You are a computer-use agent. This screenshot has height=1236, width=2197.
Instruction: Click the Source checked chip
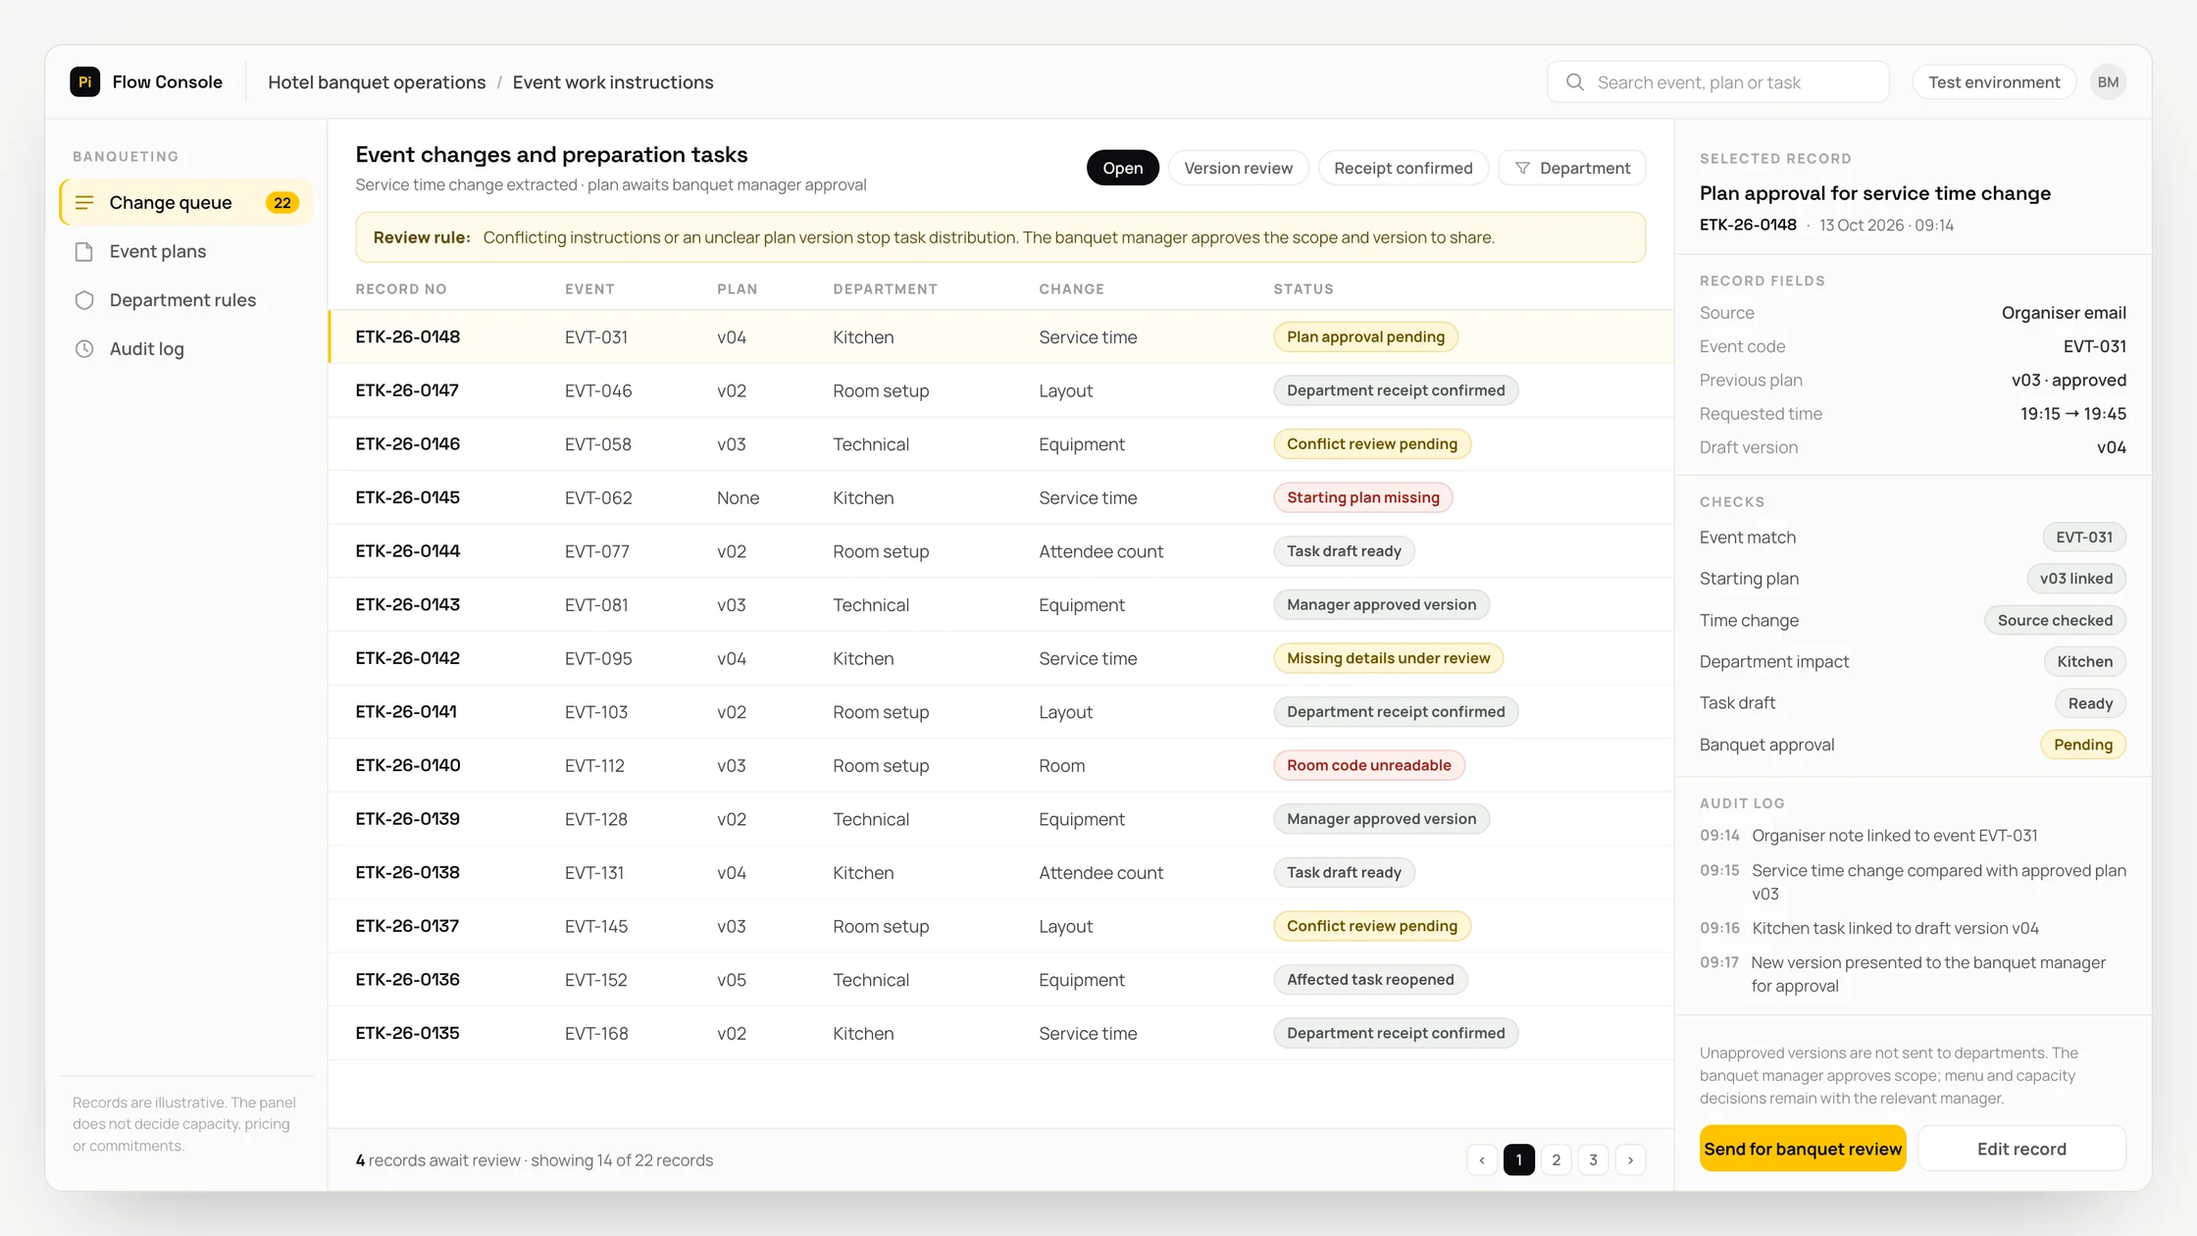click(2055, 620)
